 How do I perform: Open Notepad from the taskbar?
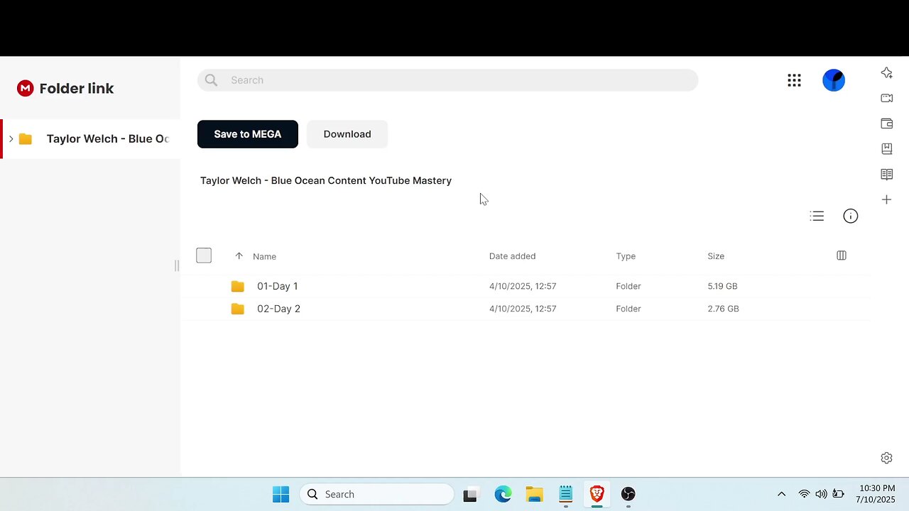pos(565,494)
